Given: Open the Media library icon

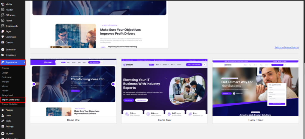Looking at the screenshot, I should (3, 4).
